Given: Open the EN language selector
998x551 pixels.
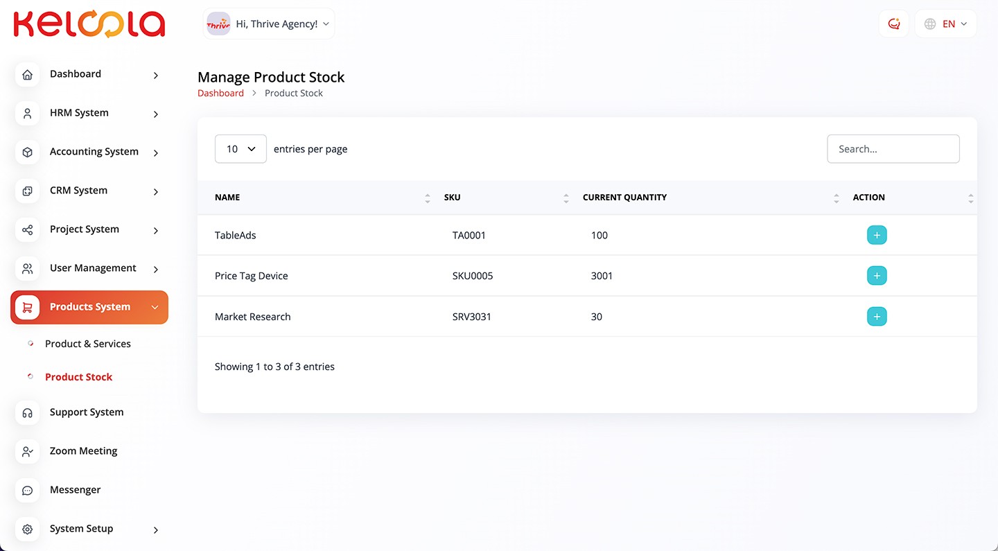Looking at the screenshot, I should point(945,24).
